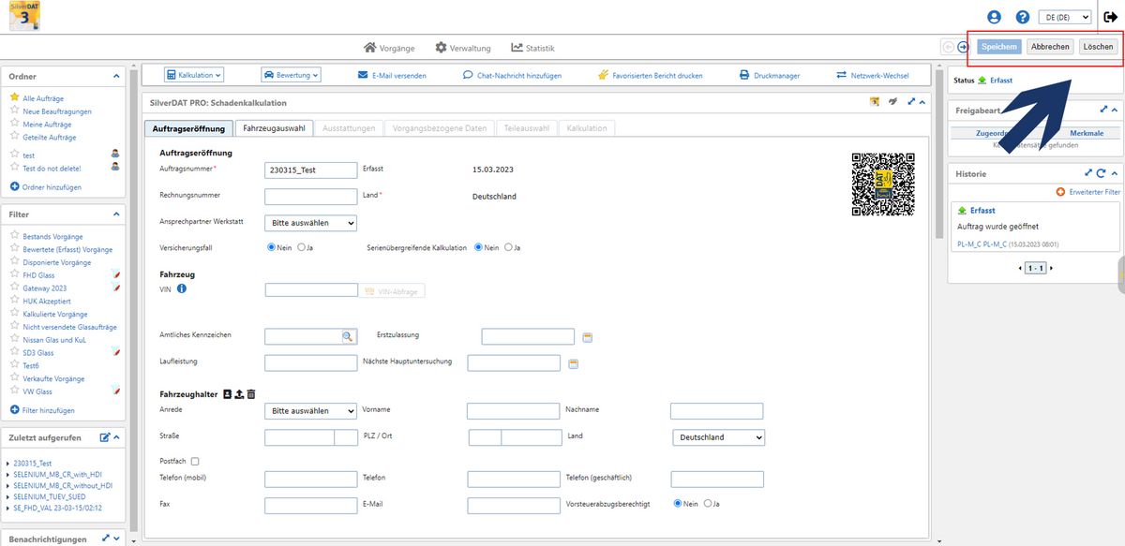This screenshot has height=546, width=1125.
Task: Open the help question mark icon
Action: (1023, 17)
